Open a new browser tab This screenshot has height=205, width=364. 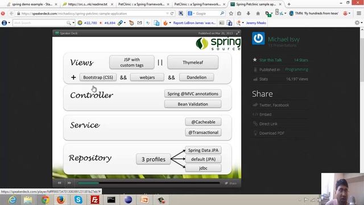coord(289,4)
